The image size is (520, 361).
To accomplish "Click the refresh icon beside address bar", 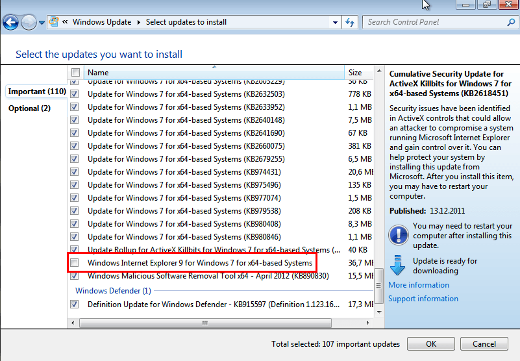I will (351, 22).
